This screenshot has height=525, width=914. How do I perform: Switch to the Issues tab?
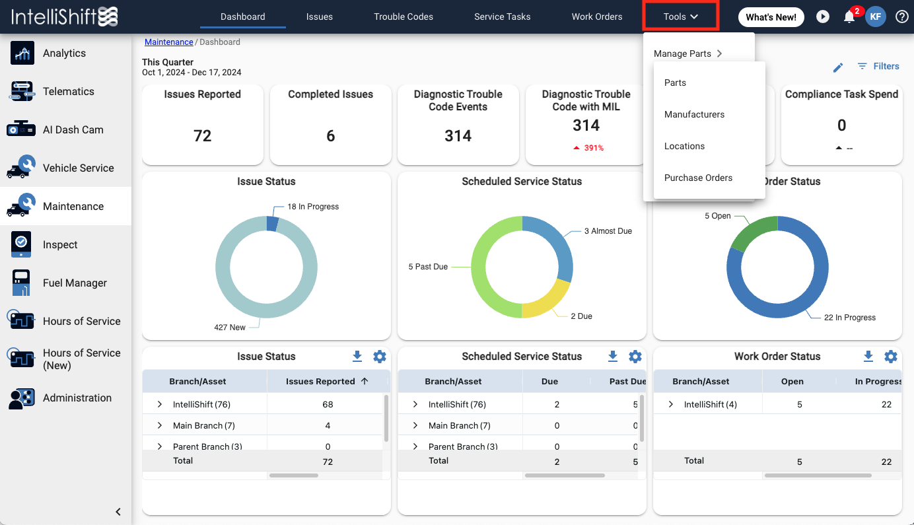pyautogui.click(x=320, y=17)
